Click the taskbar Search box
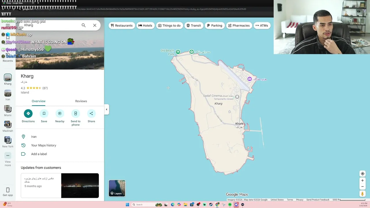This screenshot has width=370, height=208. pos(147,205)
